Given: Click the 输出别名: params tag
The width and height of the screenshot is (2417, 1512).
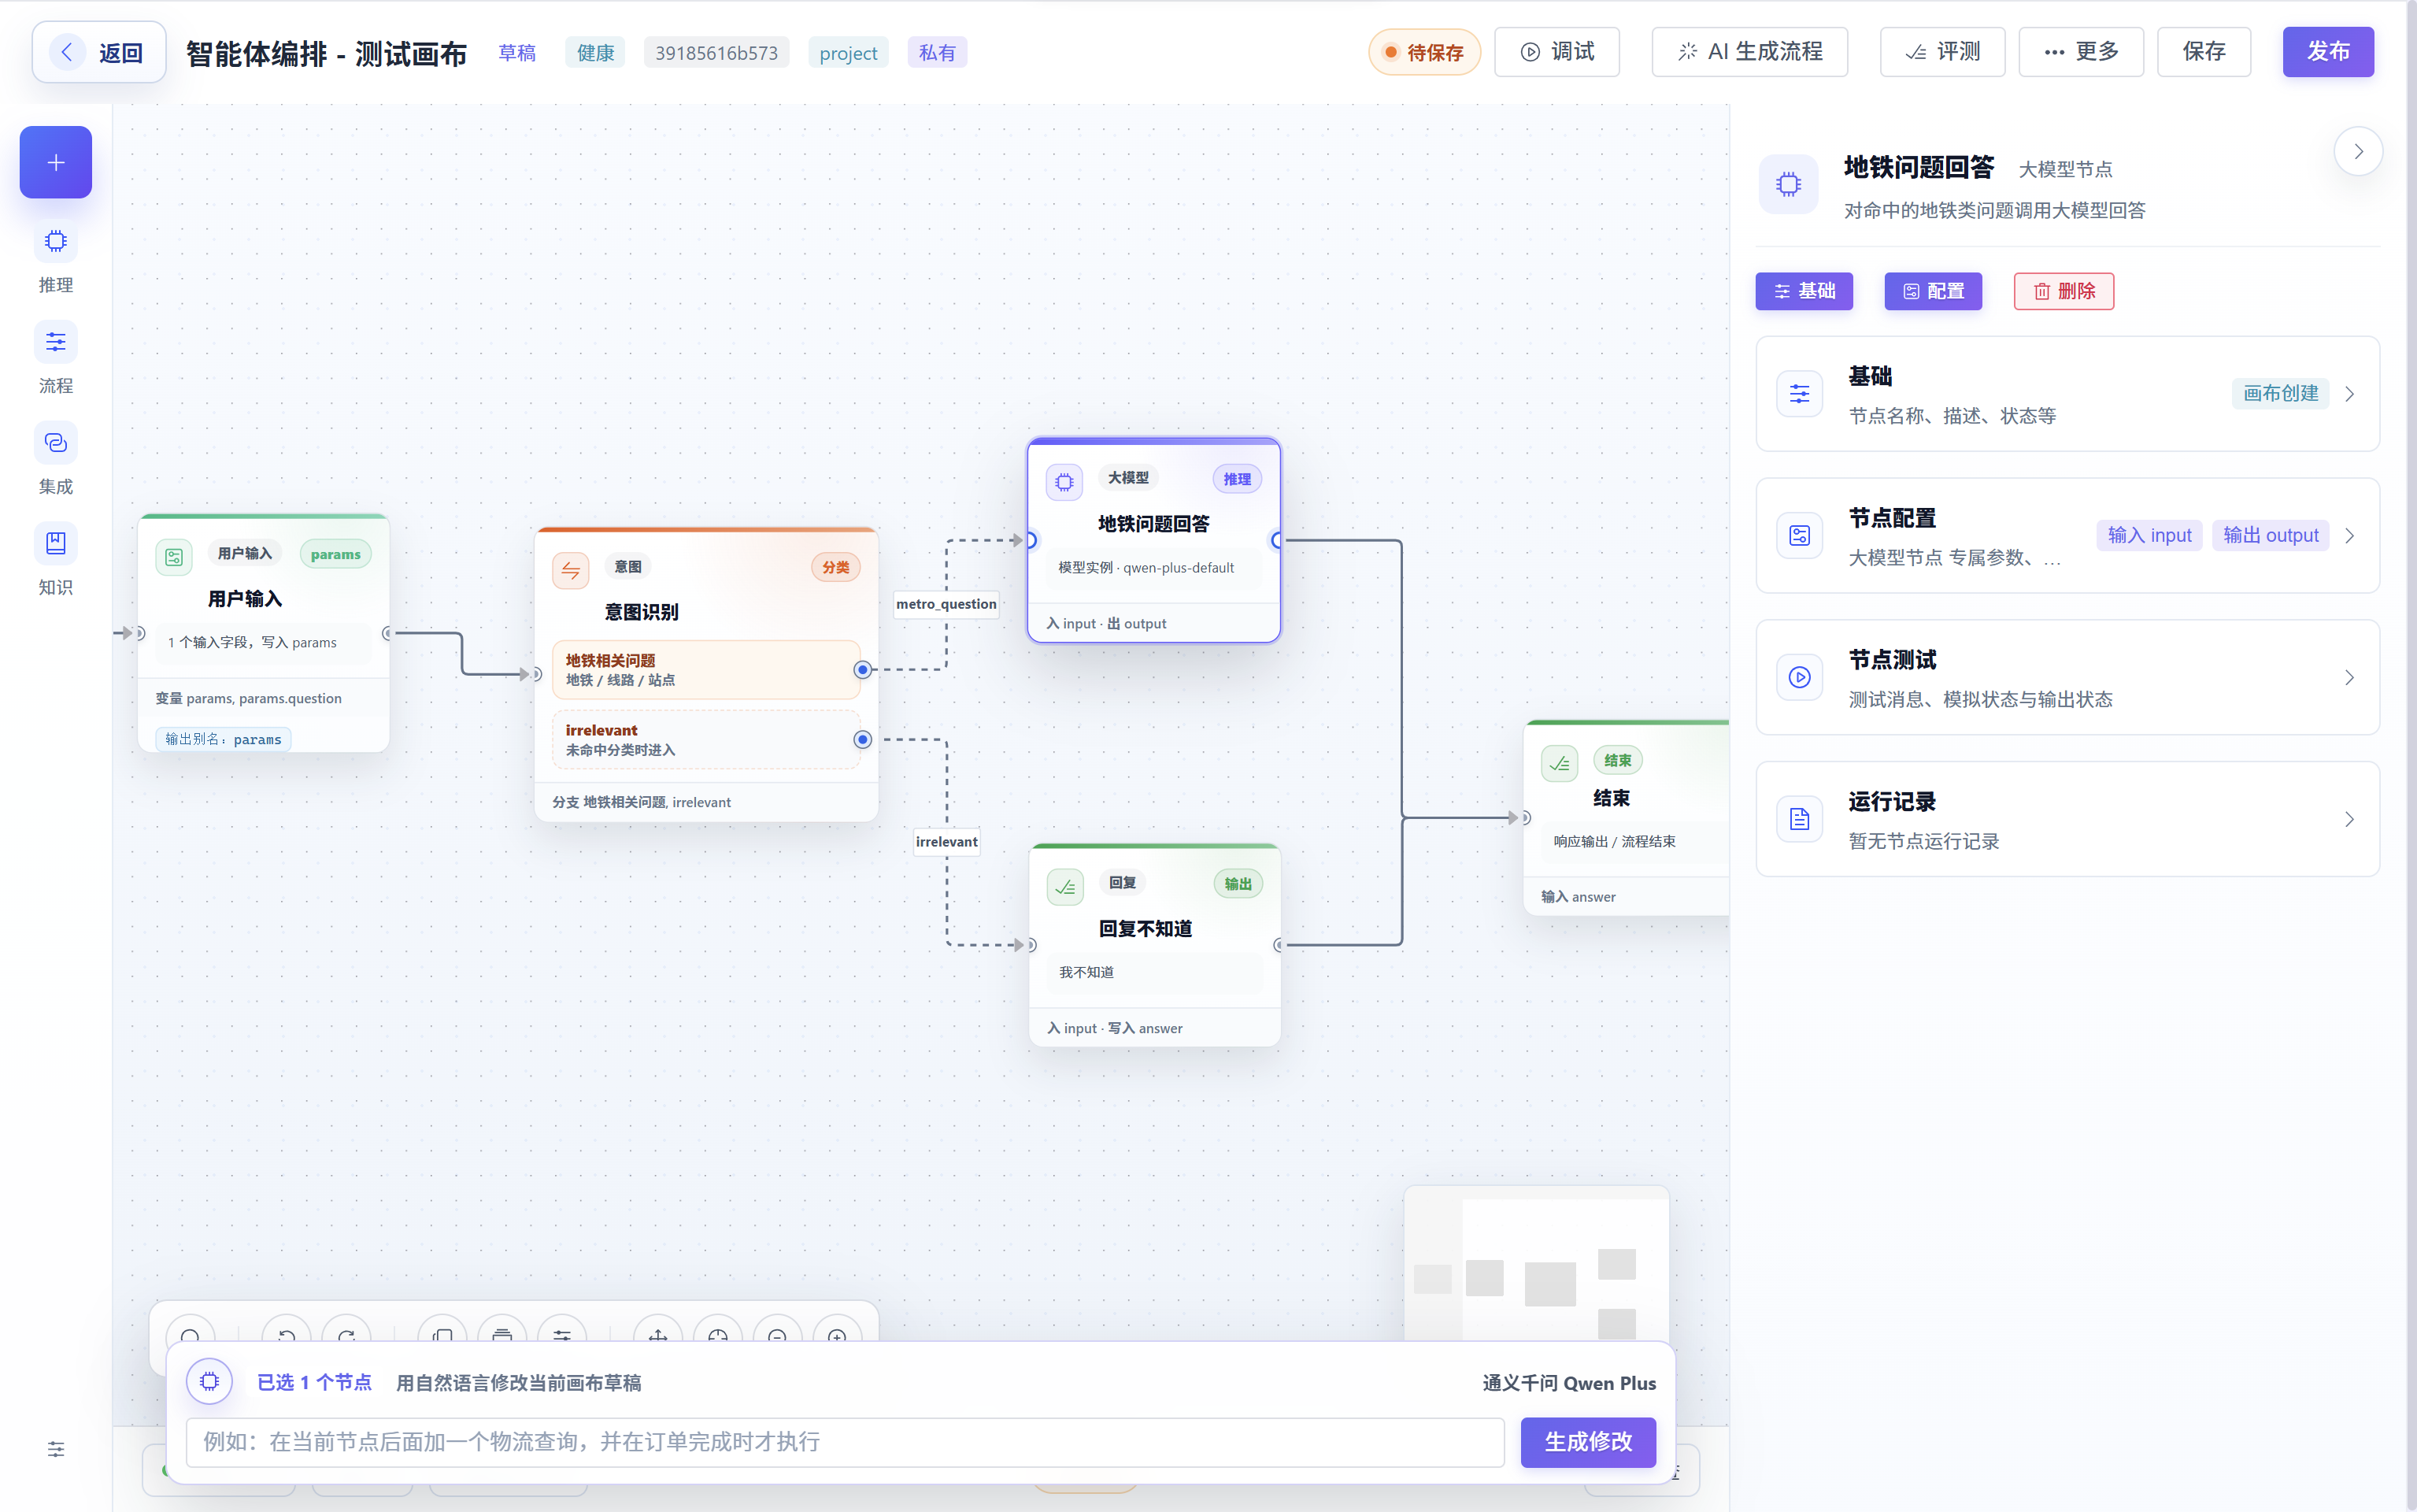Looking at the screenshot, I should click(223, 740).
